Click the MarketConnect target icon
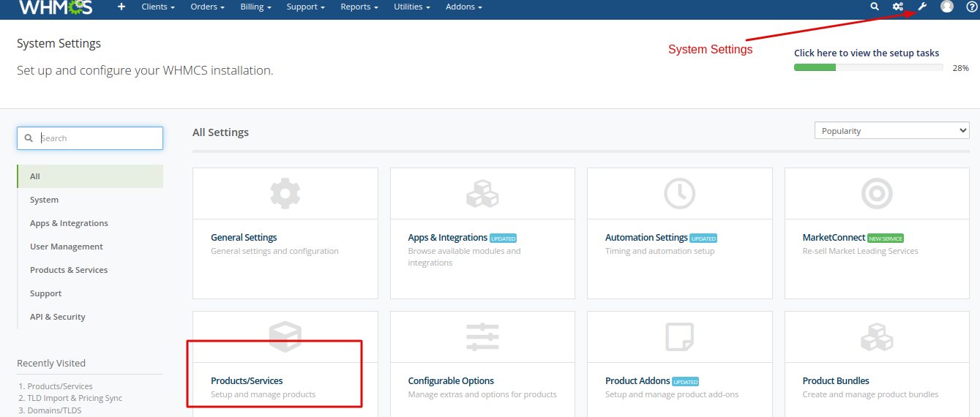 pyautogui.click(x=877, y=194)
